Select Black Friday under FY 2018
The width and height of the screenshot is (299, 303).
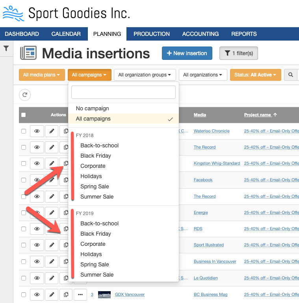[x=96, y=156]
